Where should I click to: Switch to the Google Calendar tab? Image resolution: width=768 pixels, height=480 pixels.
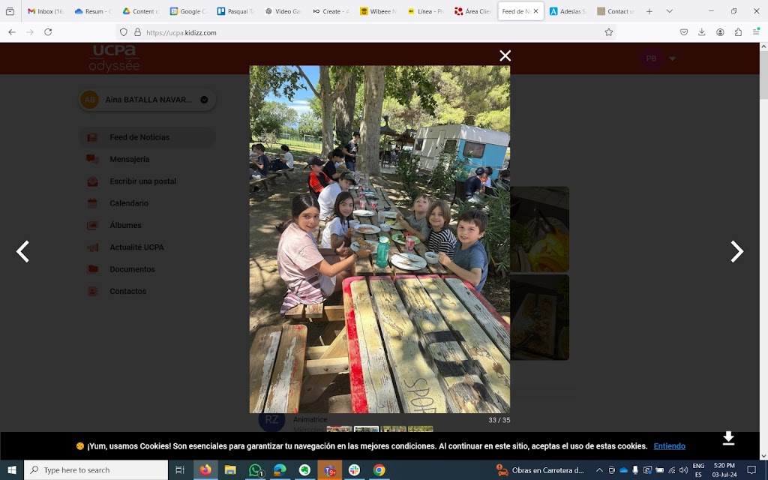[187, 11]
